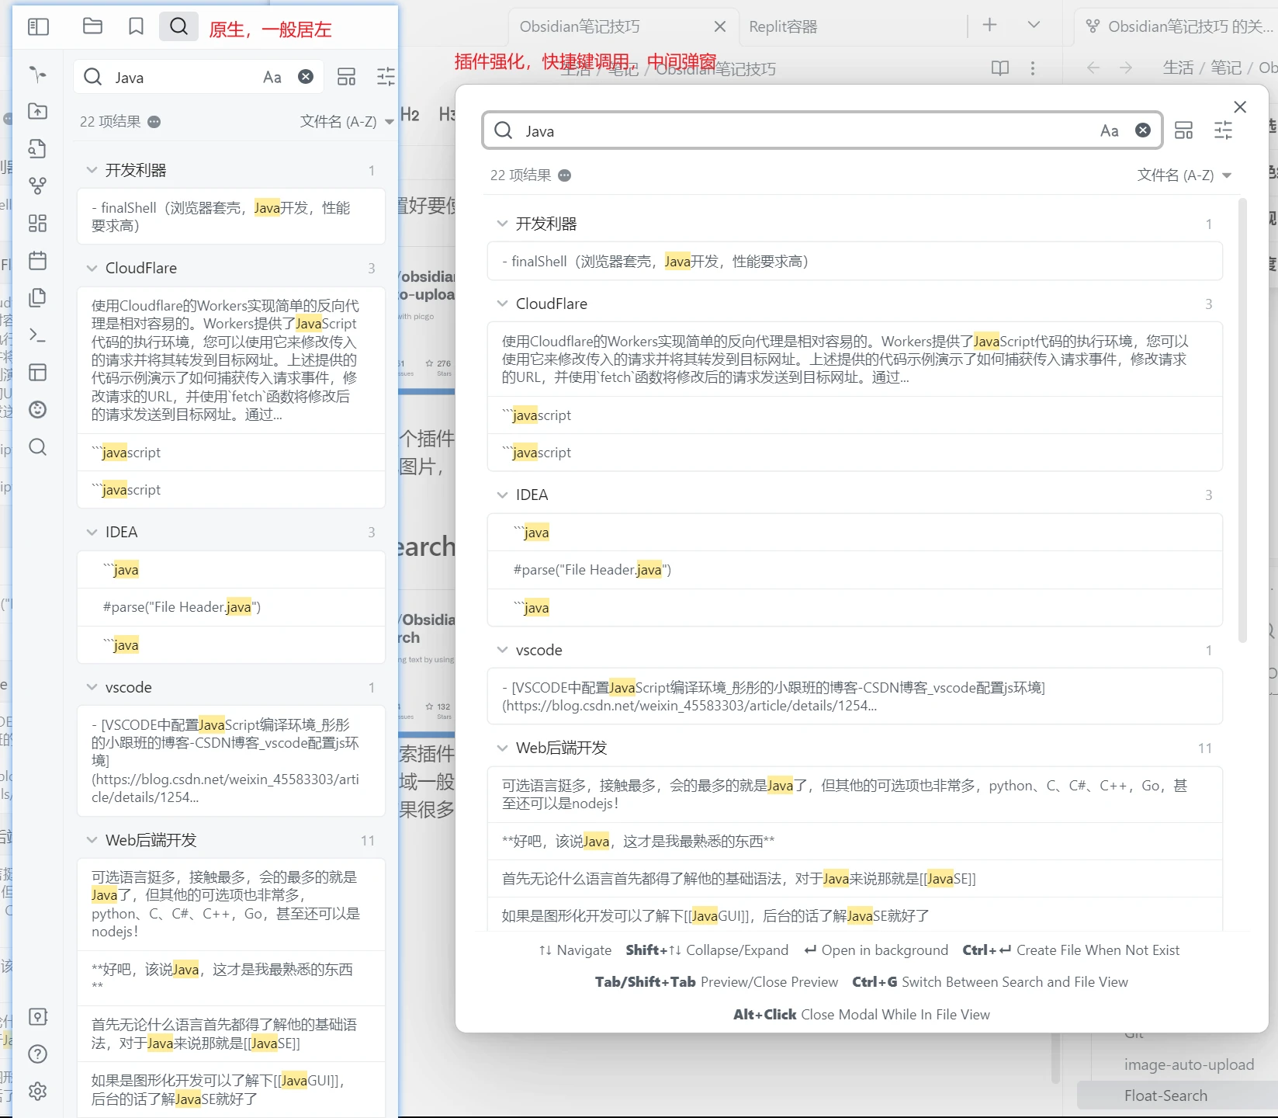Image resolution: width=1278 pixels, height=1118 pixels.
Task: Open search settings in sidebar search
Action: [x=385, y=76]
